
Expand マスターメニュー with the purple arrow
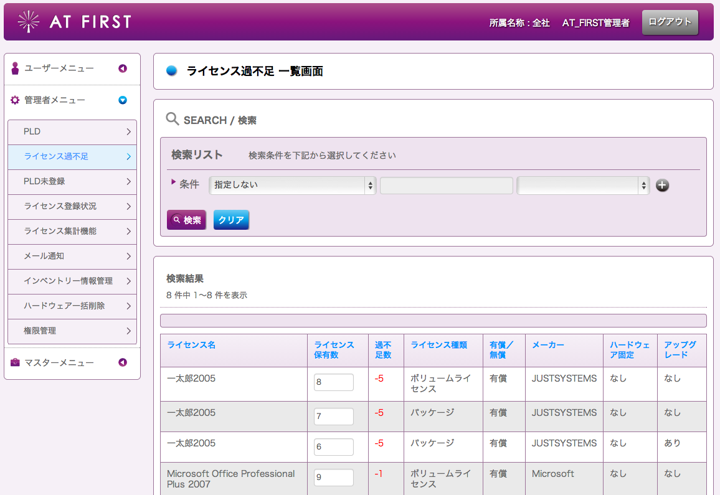pos(123,362)
